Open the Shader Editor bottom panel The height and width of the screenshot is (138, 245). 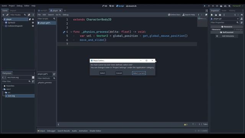click(95, 131)
